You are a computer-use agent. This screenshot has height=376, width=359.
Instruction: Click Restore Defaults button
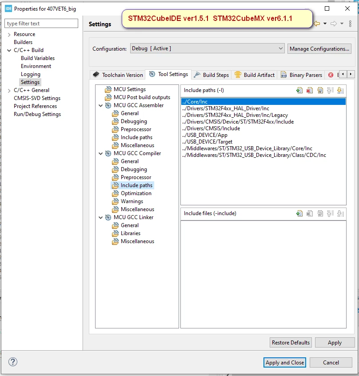pyautogui.click(x=291, y=342)
